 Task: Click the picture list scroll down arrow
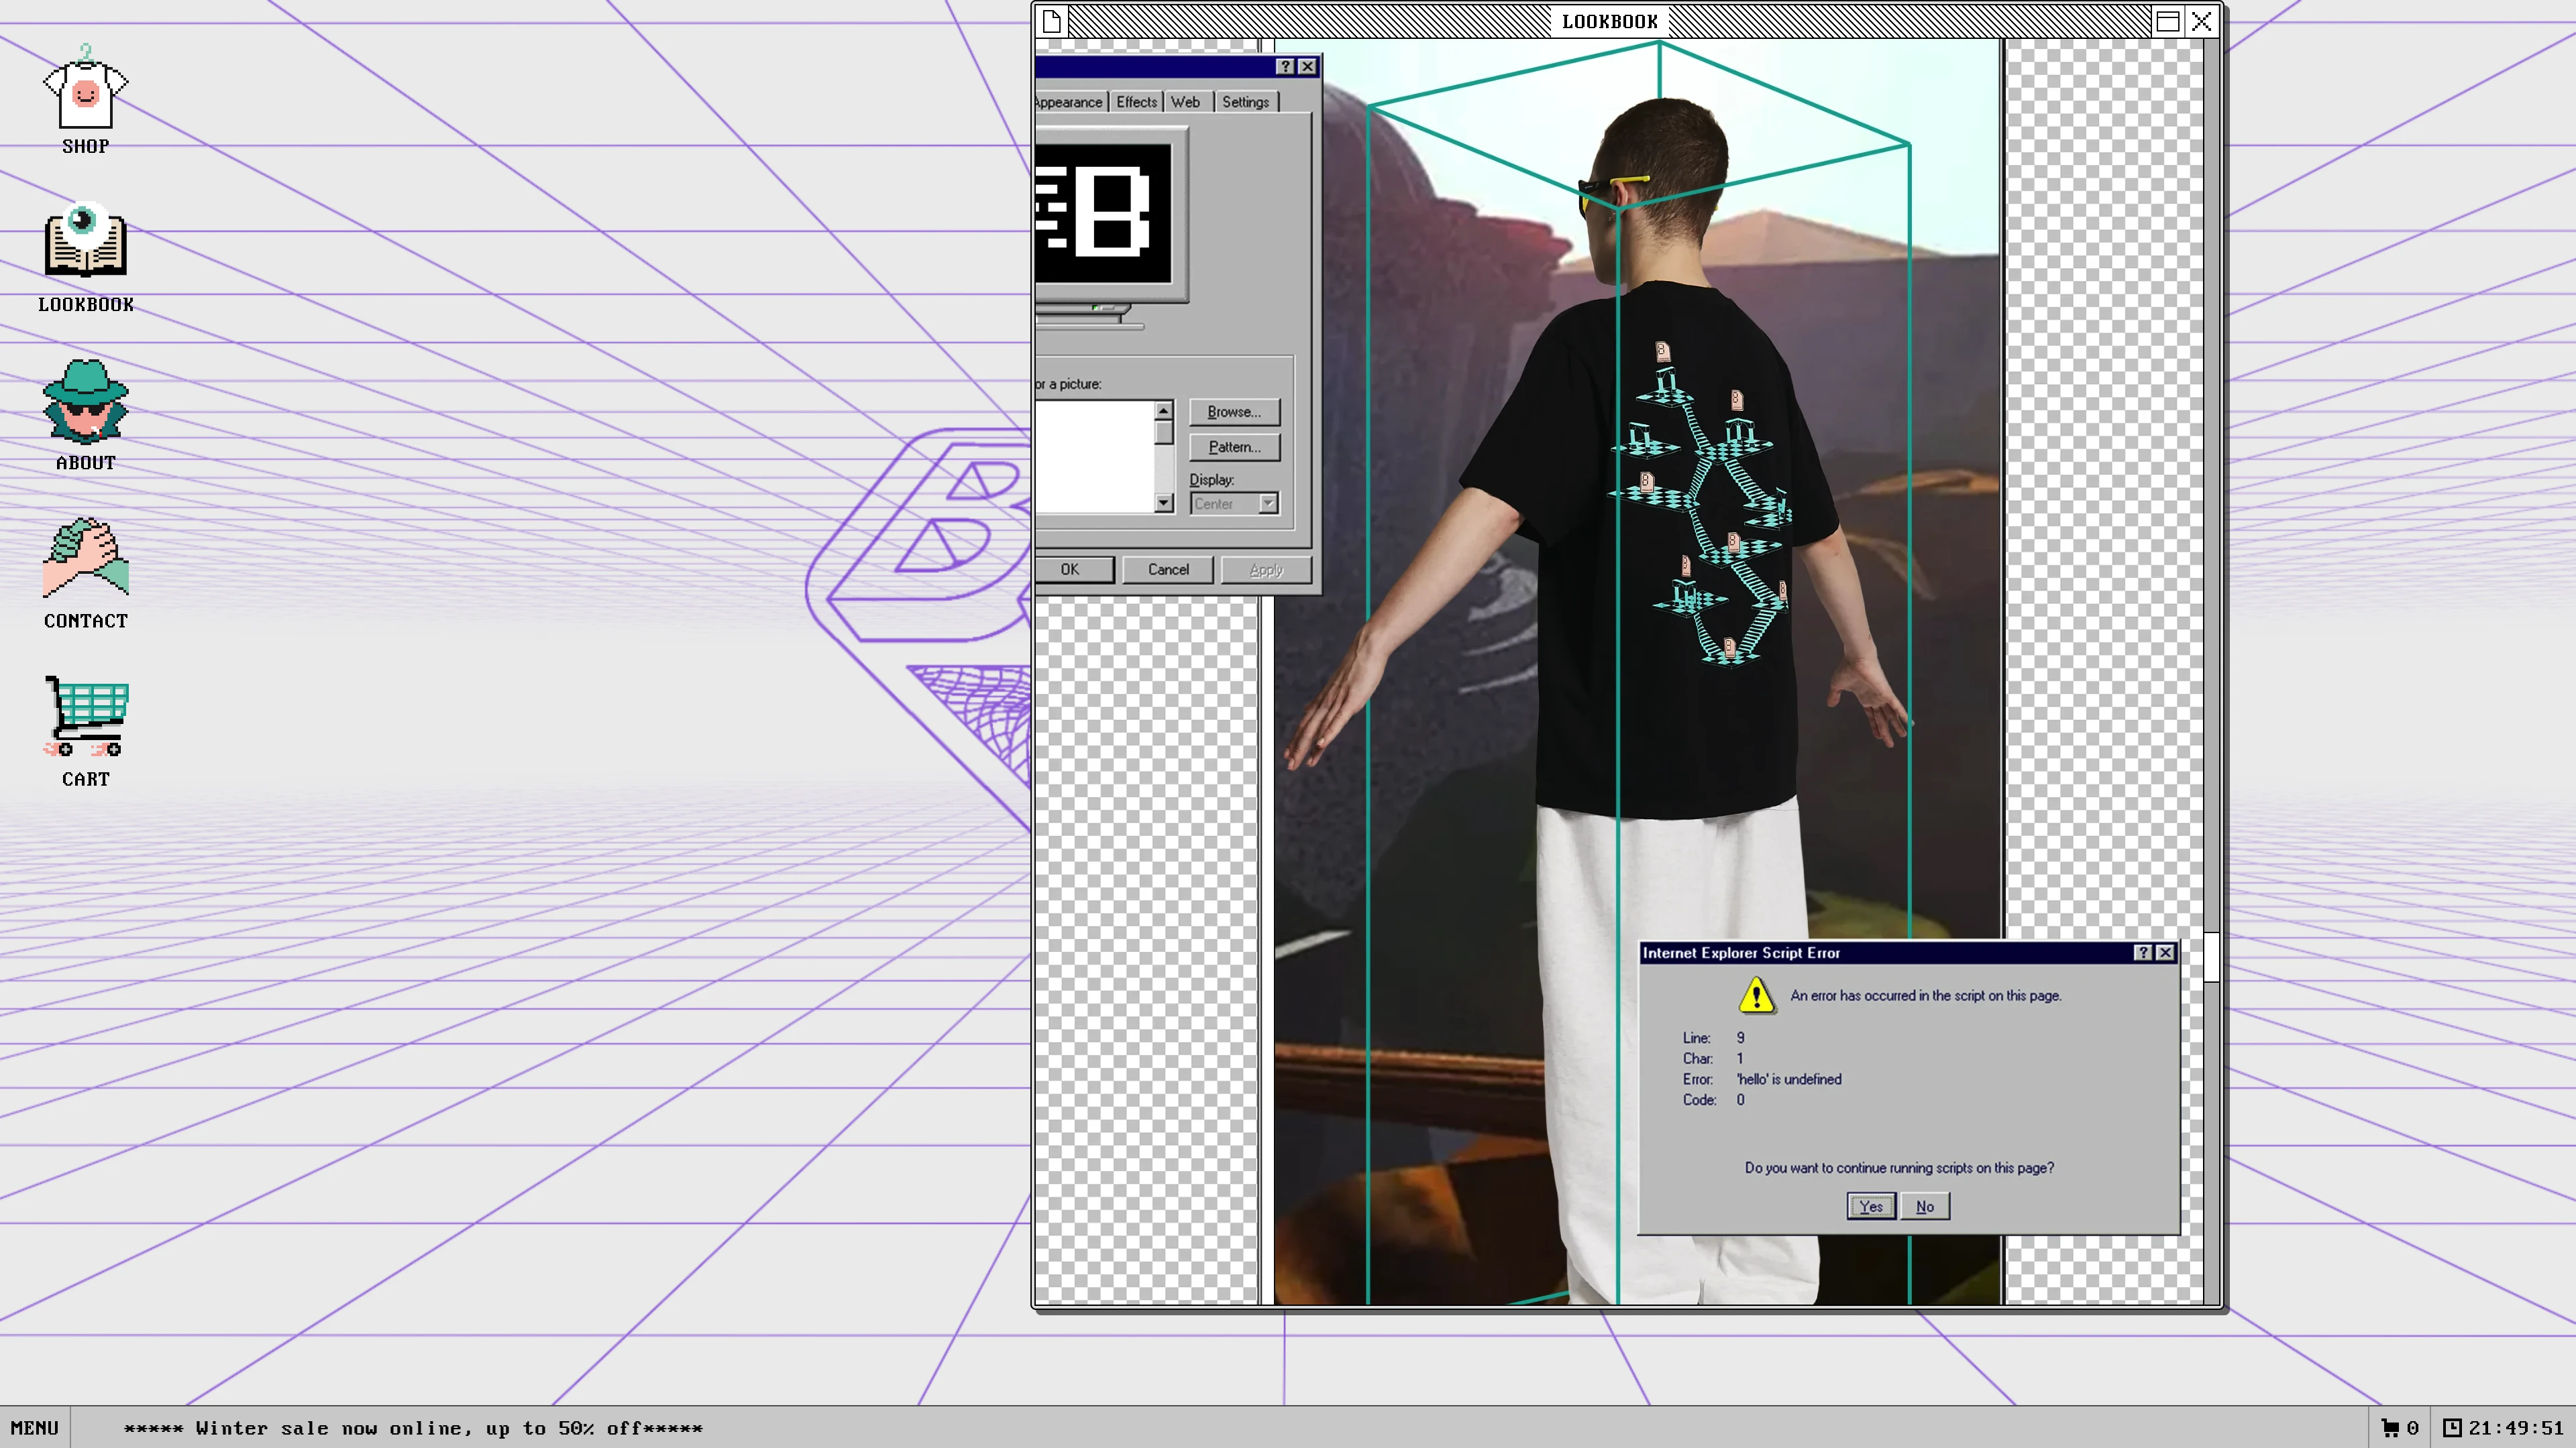[x=1163, y=503]
